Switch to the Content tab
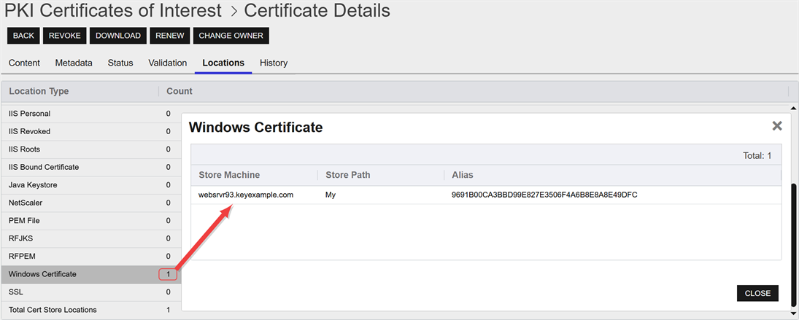The height and width of the screenshot is (320, 799). pyautogui.click(x=24, y=63)
